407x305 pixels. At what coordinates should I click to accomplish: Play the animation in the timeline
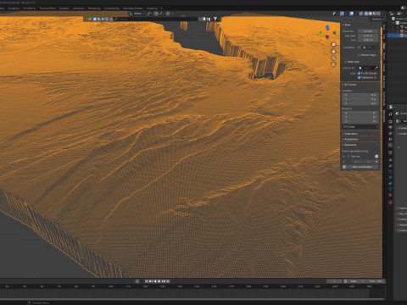(159, 281)
